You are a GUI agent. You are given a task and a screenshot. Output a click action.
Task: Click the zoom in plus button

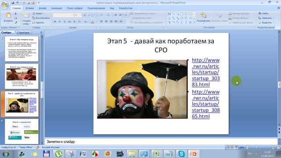273,147
